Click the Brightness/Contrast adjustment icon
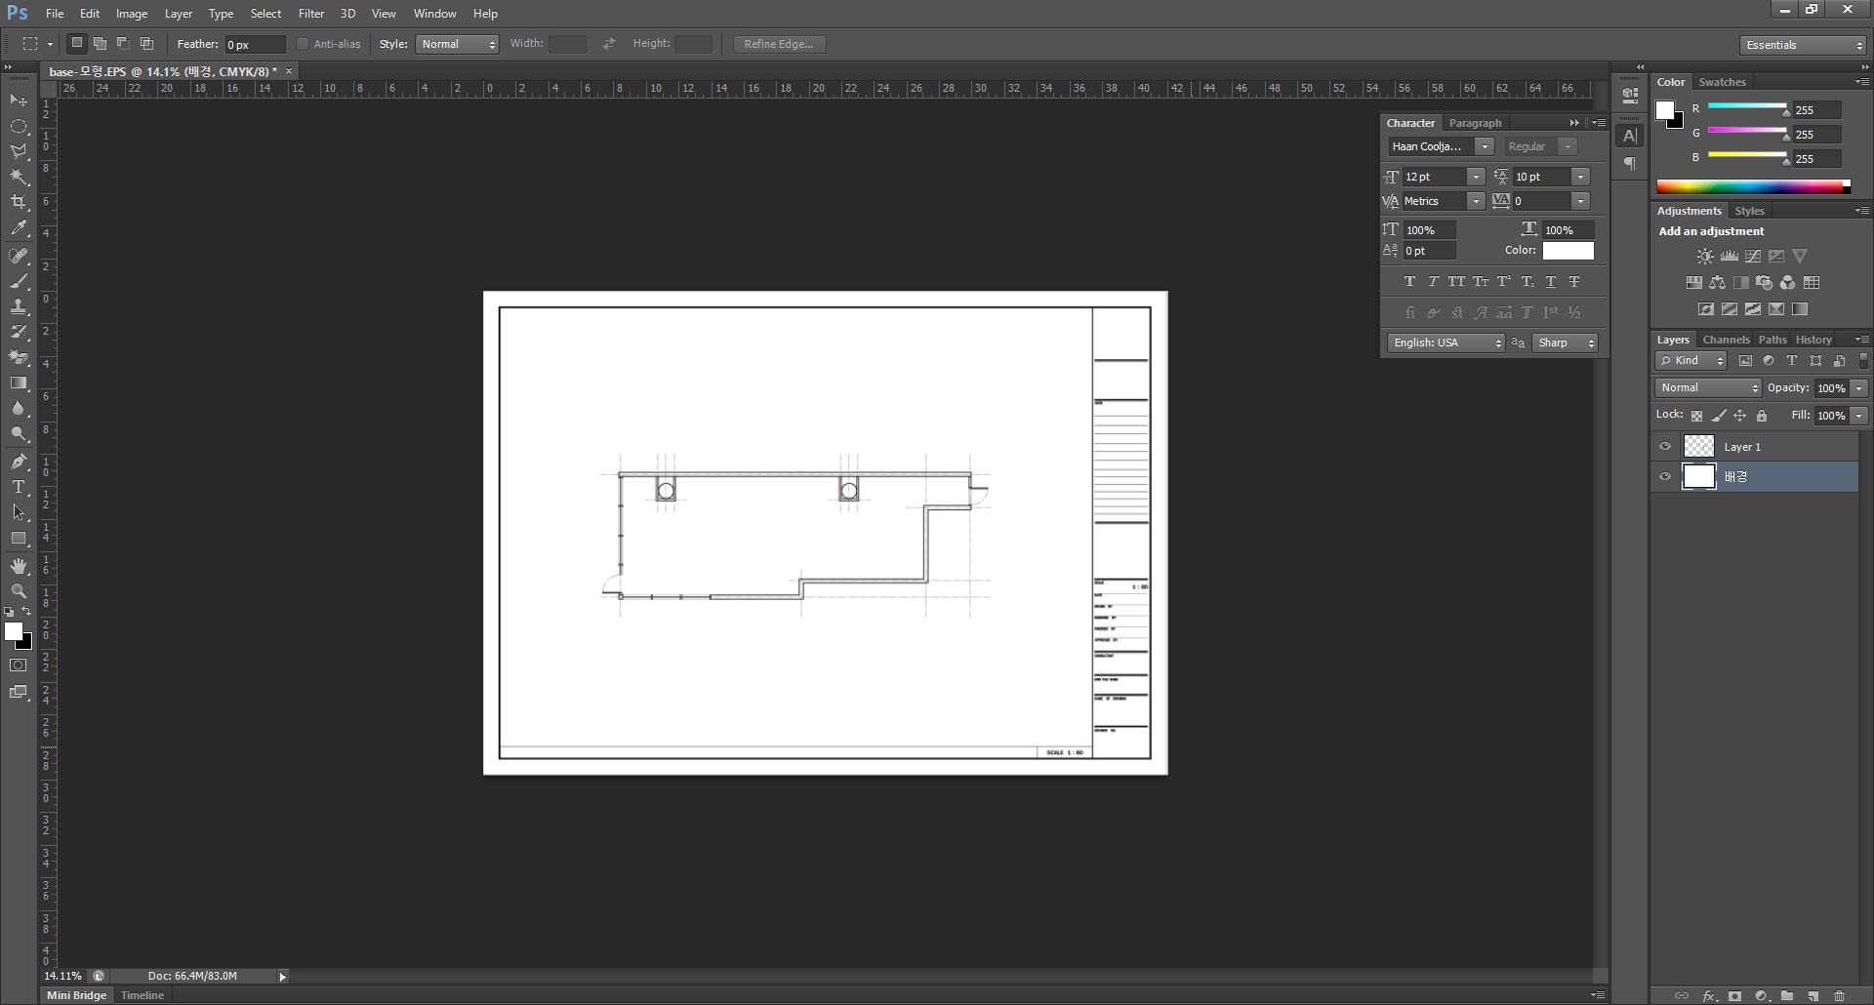The image size is (1874, 1005). coord(1704,257)
